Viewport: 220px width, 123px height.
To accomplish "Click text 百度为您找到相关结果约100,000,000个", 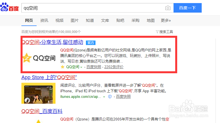I will coord(51,32).
